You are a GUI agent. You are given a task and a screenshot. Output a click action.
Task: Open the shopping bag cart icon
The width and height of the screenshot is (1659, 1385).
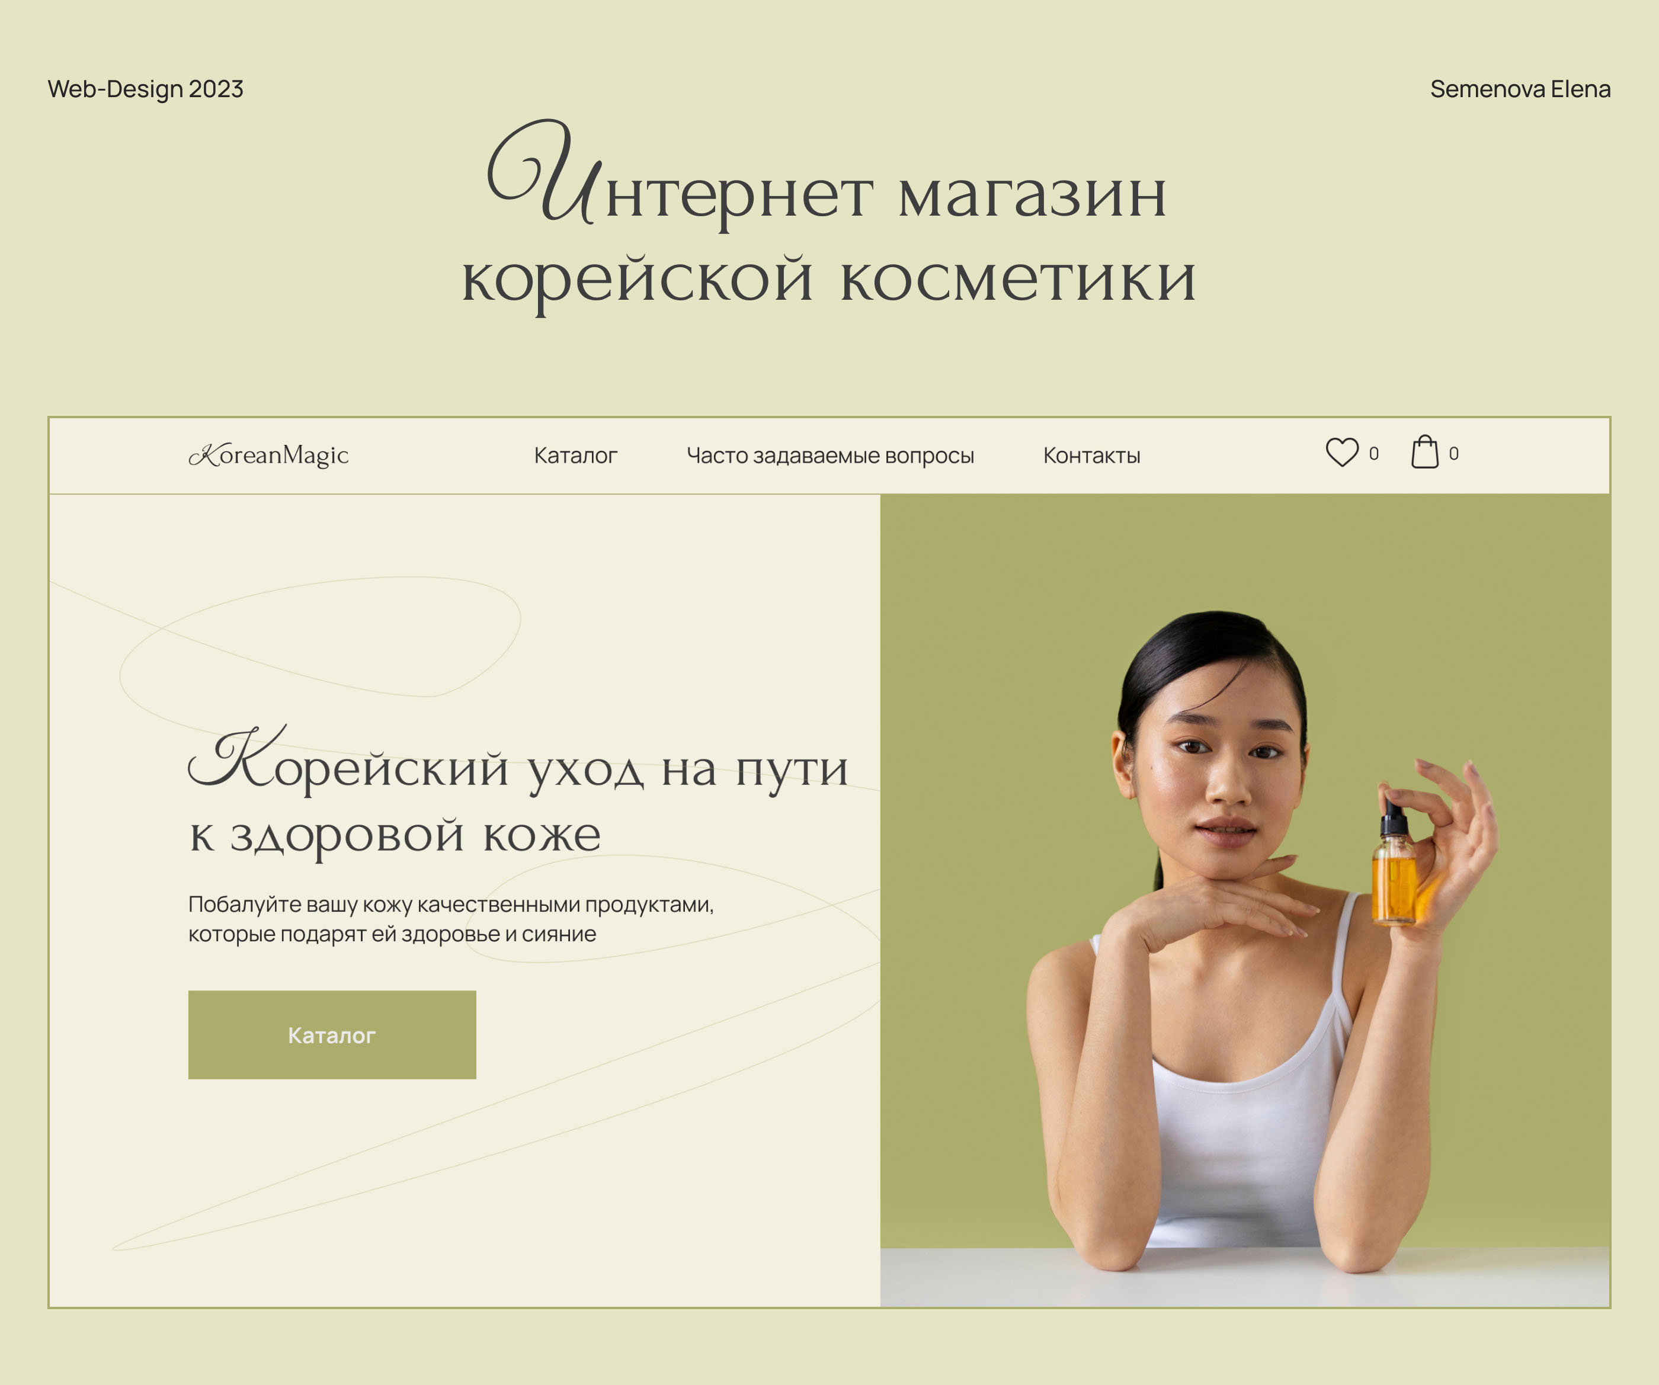pos(1424,451)
